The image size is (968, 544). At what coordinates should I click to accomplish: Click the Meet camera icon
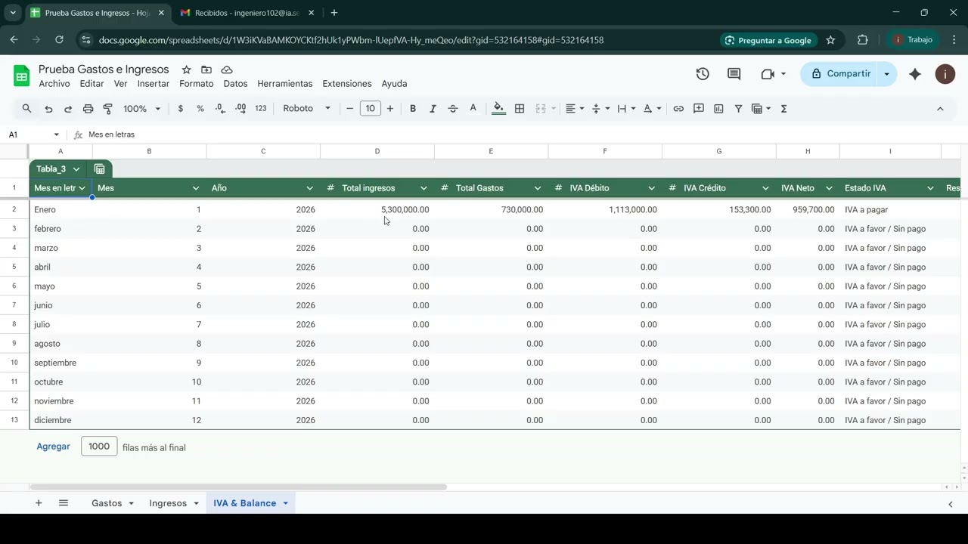768,74
